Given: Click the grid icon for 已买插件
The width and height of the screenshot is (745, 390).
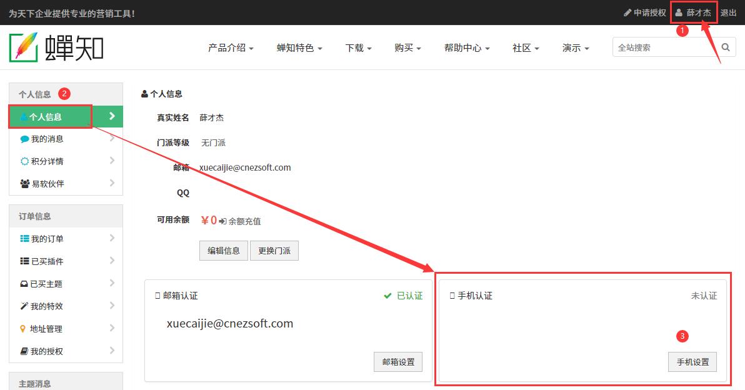Looking at the screenshot, I should click(x=25, y=261).
